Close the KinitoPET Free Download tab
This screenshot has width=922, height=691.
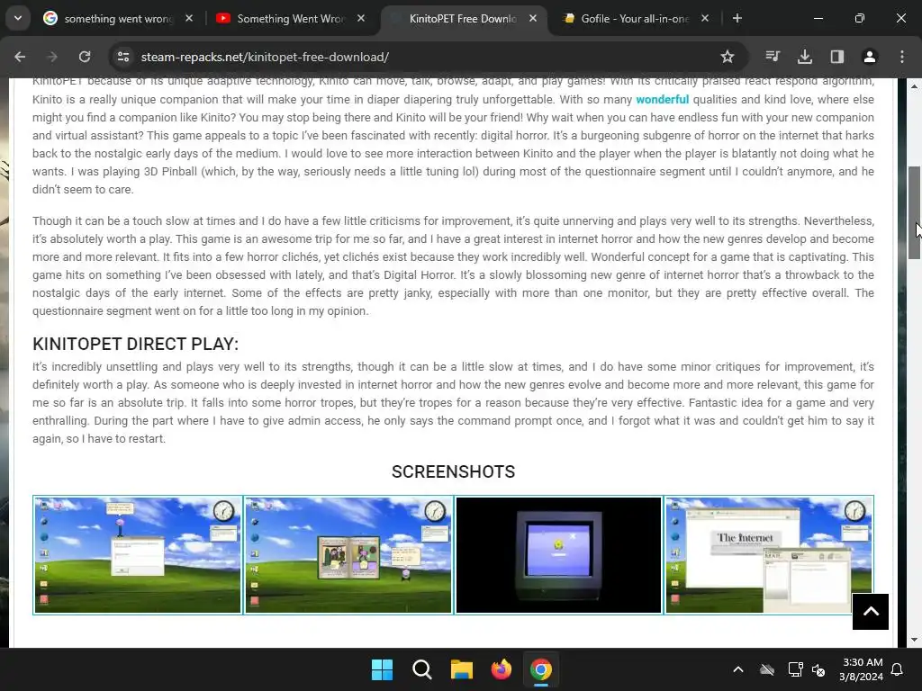pos(533,18)
